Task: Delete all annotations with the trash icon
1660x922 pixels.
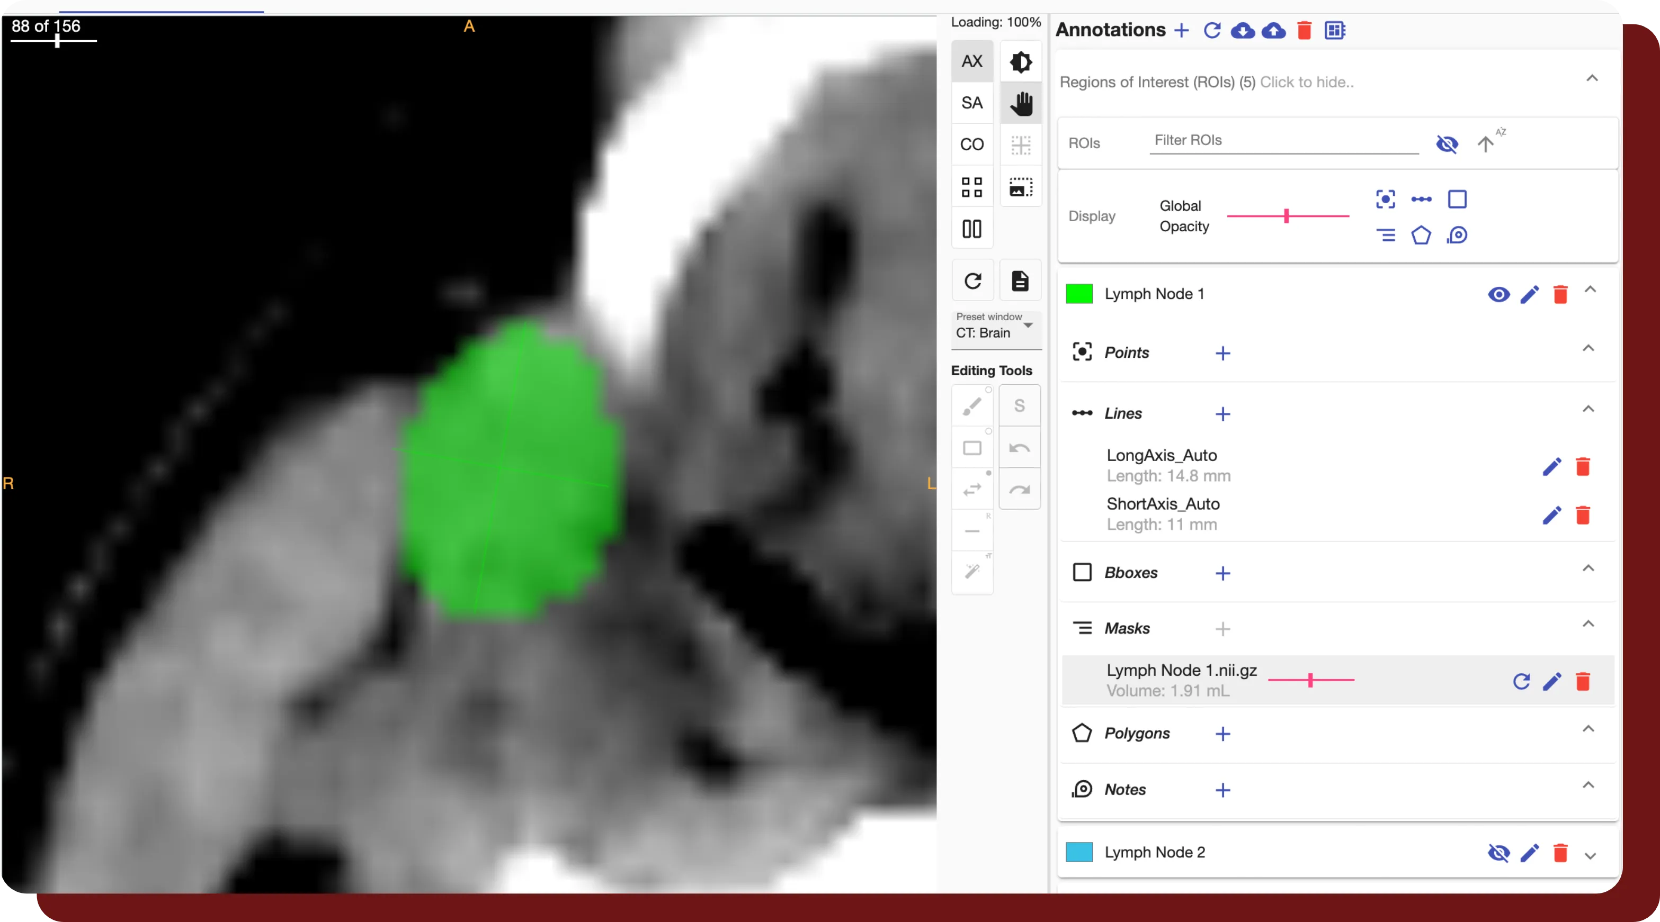Action: [1304, 30]
